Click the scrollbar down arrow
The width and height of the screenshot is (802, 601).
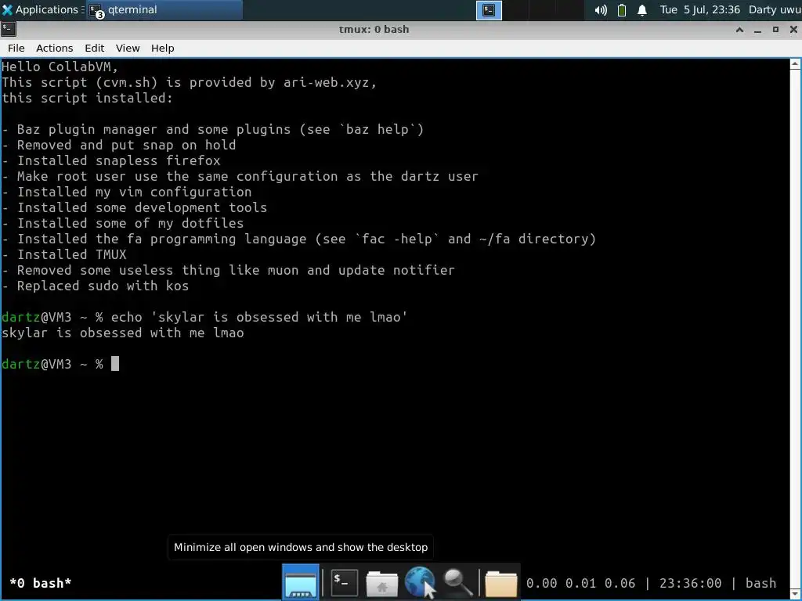(795, 594)
